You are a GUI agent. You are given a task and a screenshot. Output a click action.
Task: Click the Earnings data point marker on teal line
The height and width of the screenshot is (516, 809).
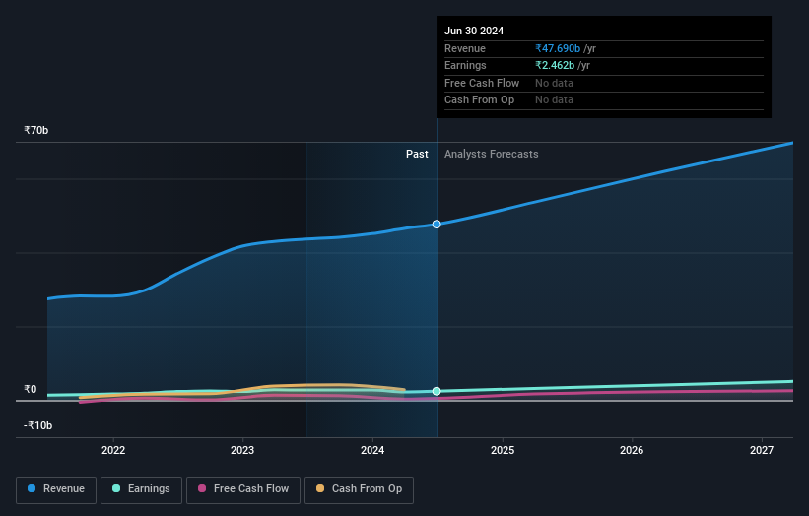[437, 391]
